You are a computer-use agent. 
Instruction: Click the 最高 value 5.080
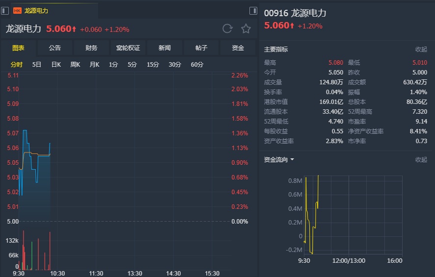tap(336, 63)
